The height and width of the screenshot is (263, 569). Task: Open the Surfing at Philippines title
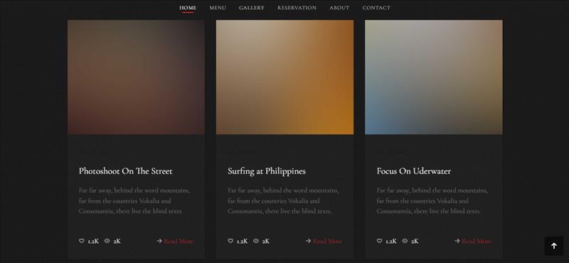point(267,171)
